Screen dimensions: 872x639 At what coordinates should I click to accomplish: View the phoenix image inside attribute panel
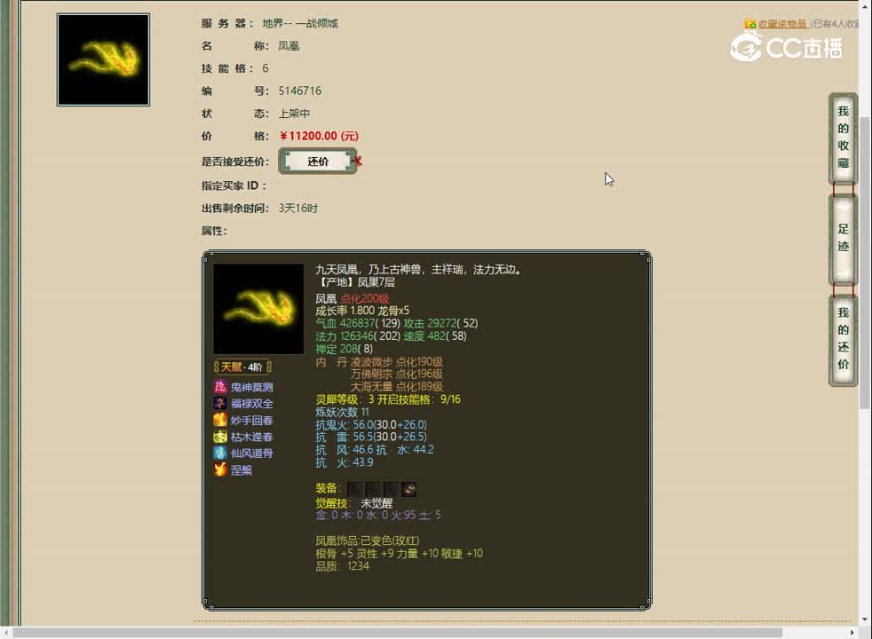[258, 309]
